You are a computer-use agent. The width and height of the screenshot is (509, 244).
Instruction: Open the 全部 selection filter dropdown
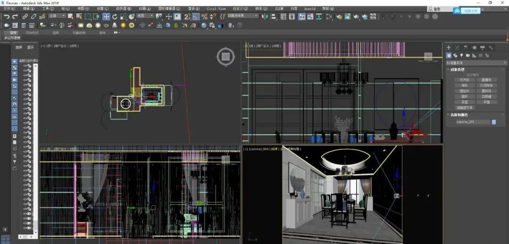57,16
